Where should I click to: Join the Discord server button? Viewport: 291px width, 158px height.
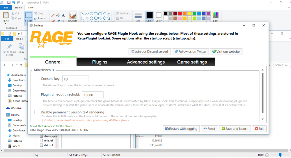coord(150,51)
